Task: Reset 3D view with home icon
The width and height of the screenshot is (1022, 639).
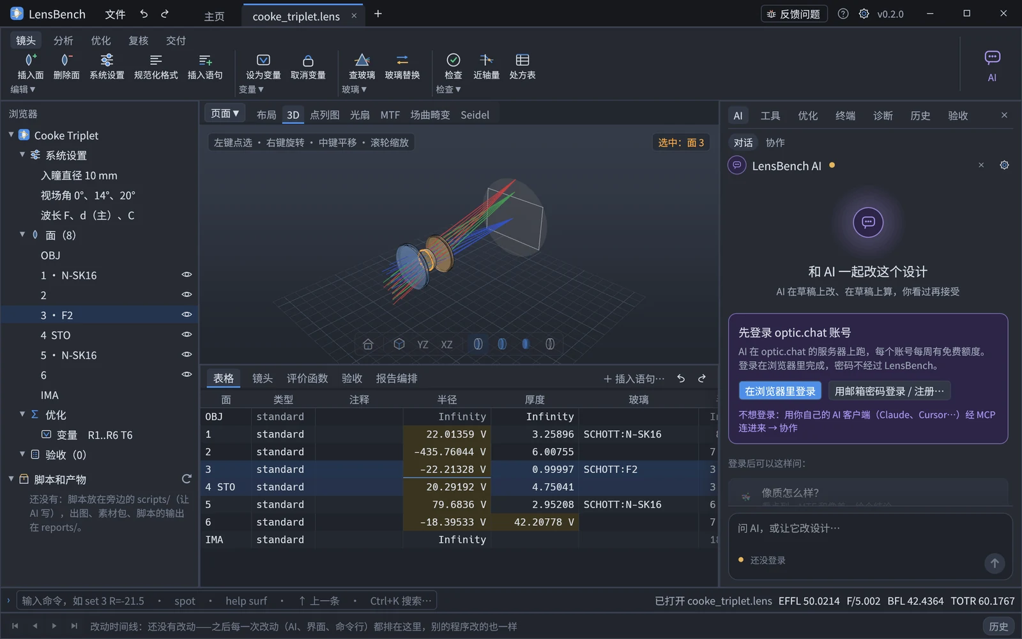Action: click(368, 344)
